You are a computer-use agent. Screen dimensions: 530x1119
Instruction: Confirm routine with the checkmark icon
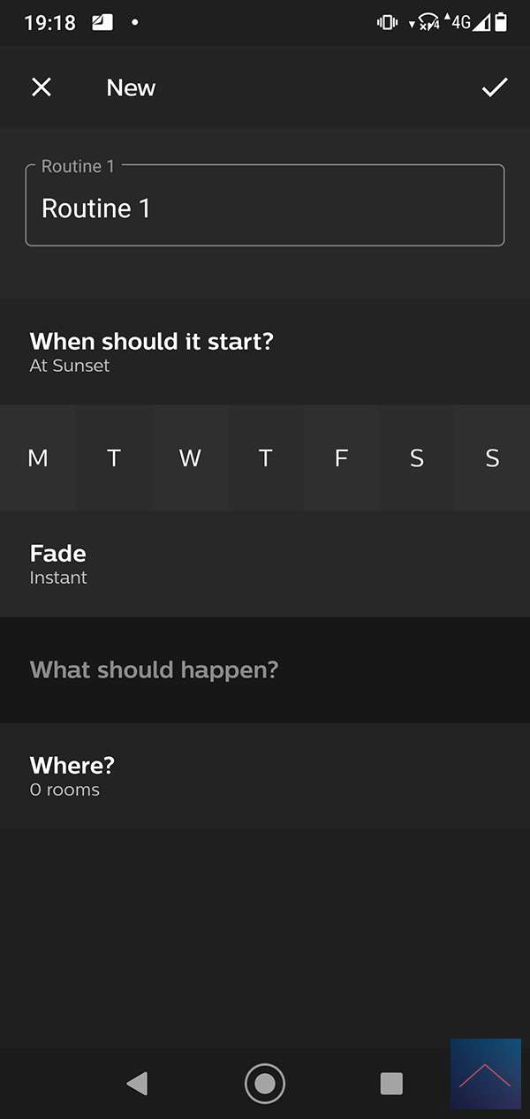click(494, 87)
